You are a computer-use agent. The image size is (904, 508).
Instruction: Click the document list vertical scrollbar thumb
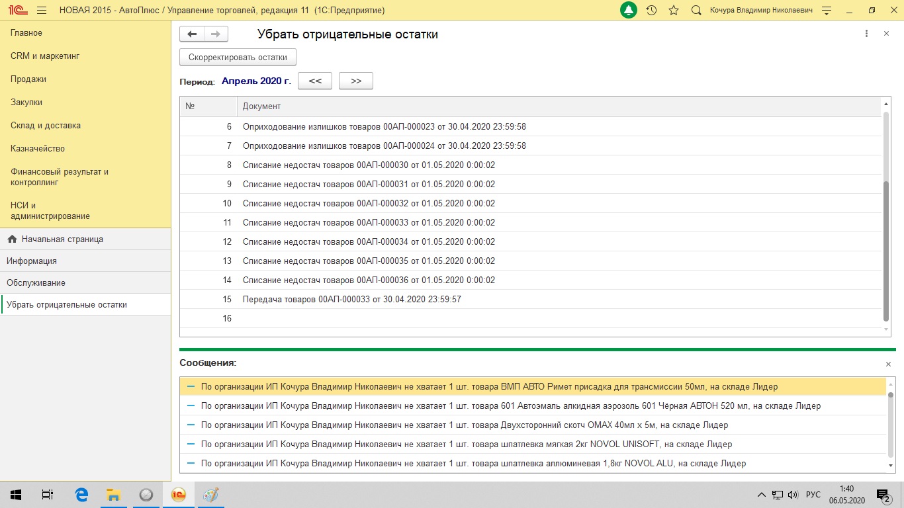887,251
